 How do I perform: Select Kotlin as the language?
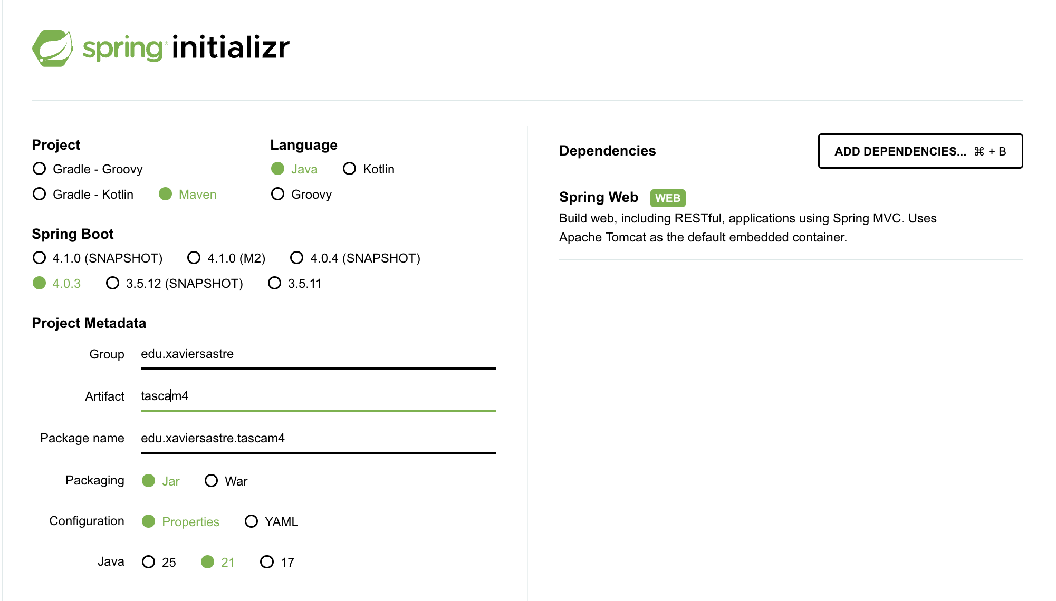point(349,169)
